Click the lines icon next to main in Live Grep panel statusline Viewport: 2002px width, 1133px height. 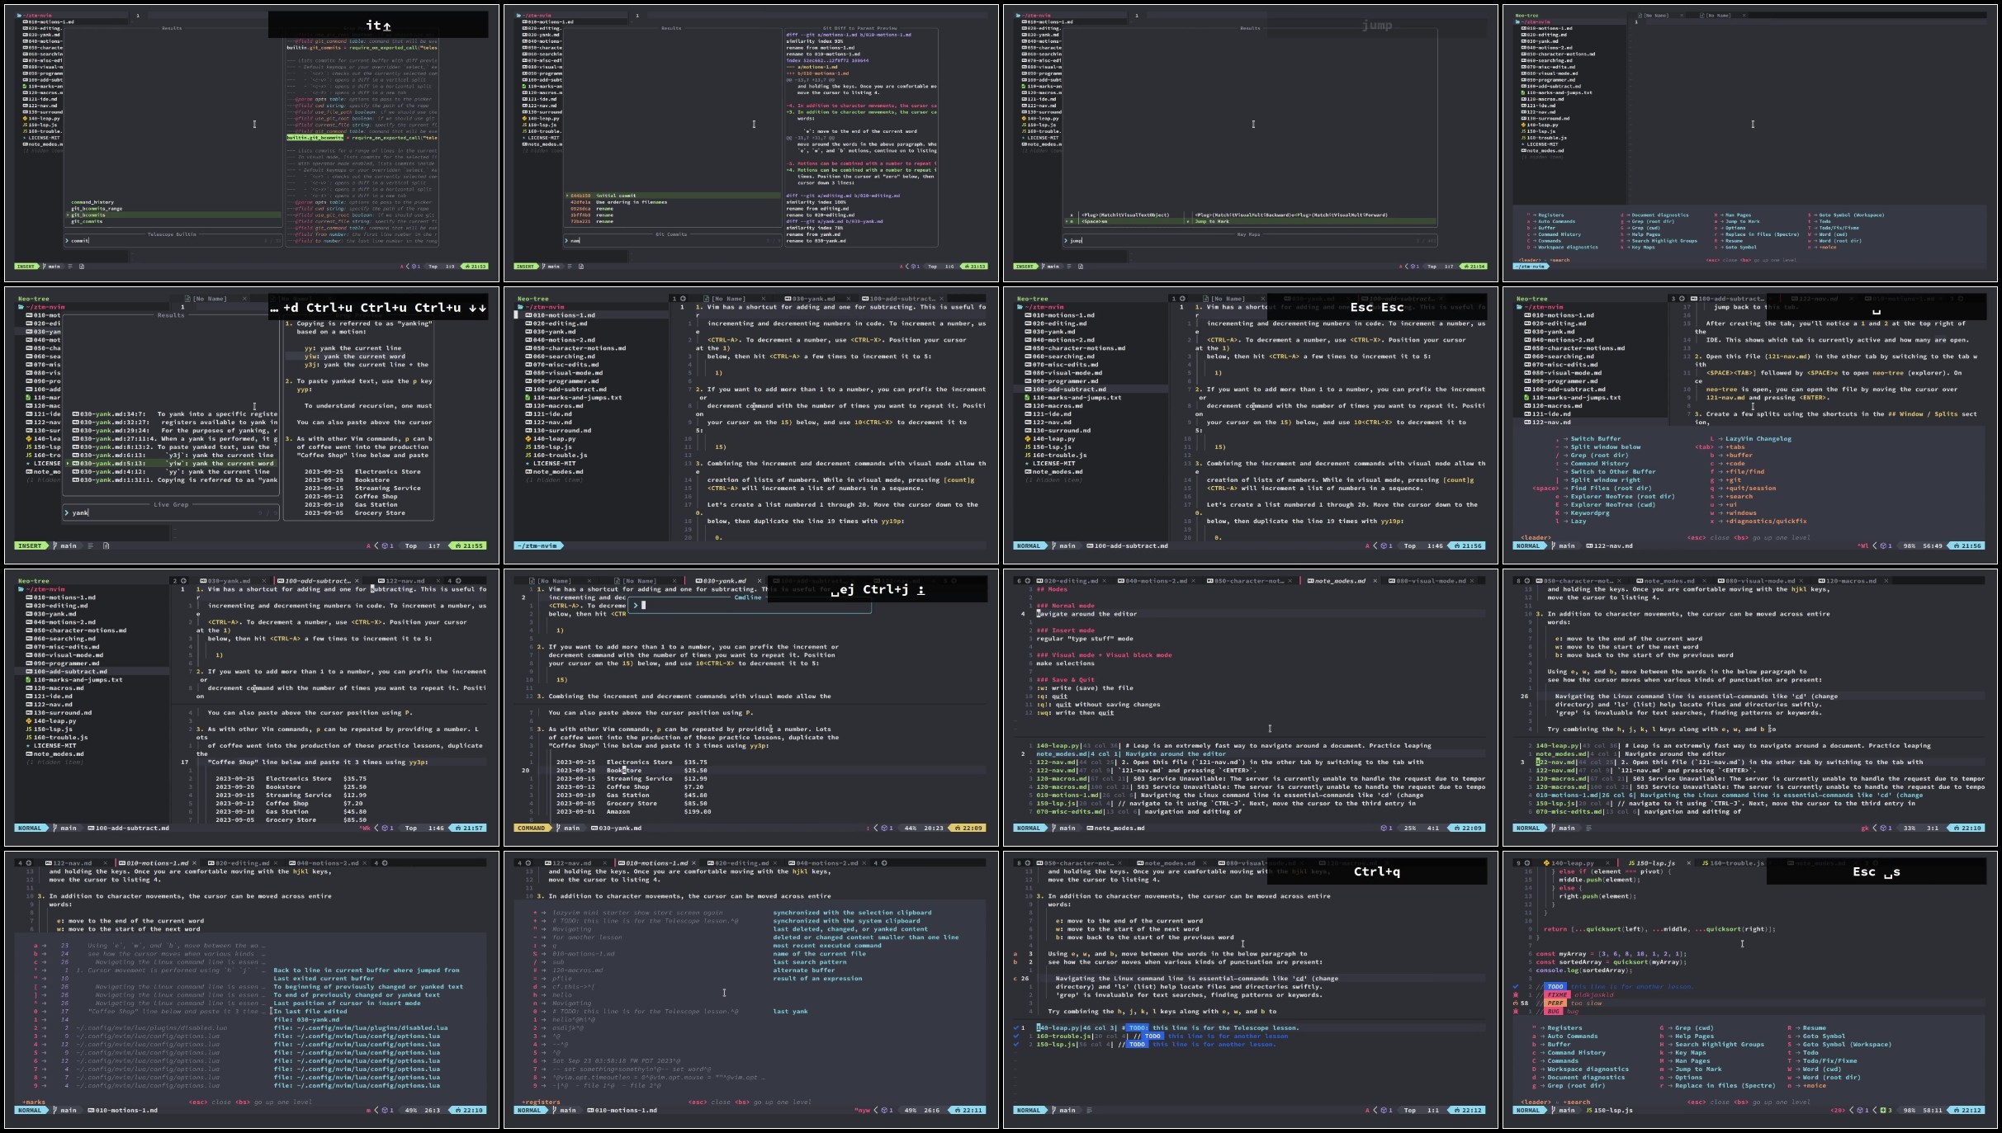coord(90,545)
